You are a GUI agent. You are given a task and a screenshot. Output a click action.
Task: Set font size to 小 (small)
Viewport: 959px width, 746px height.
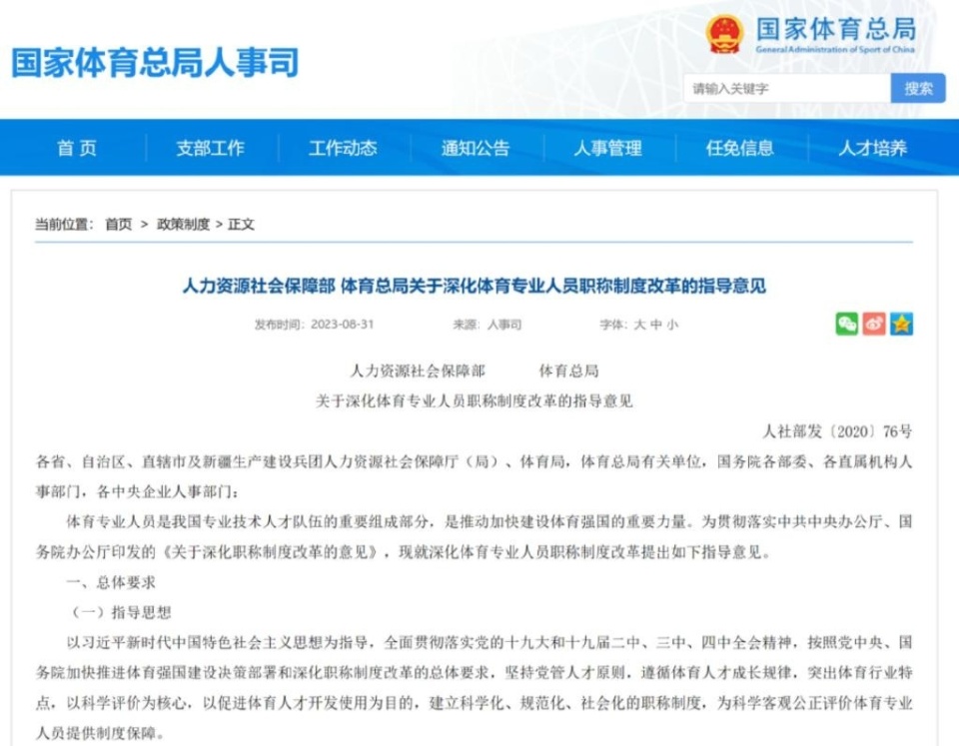point(672,325)
